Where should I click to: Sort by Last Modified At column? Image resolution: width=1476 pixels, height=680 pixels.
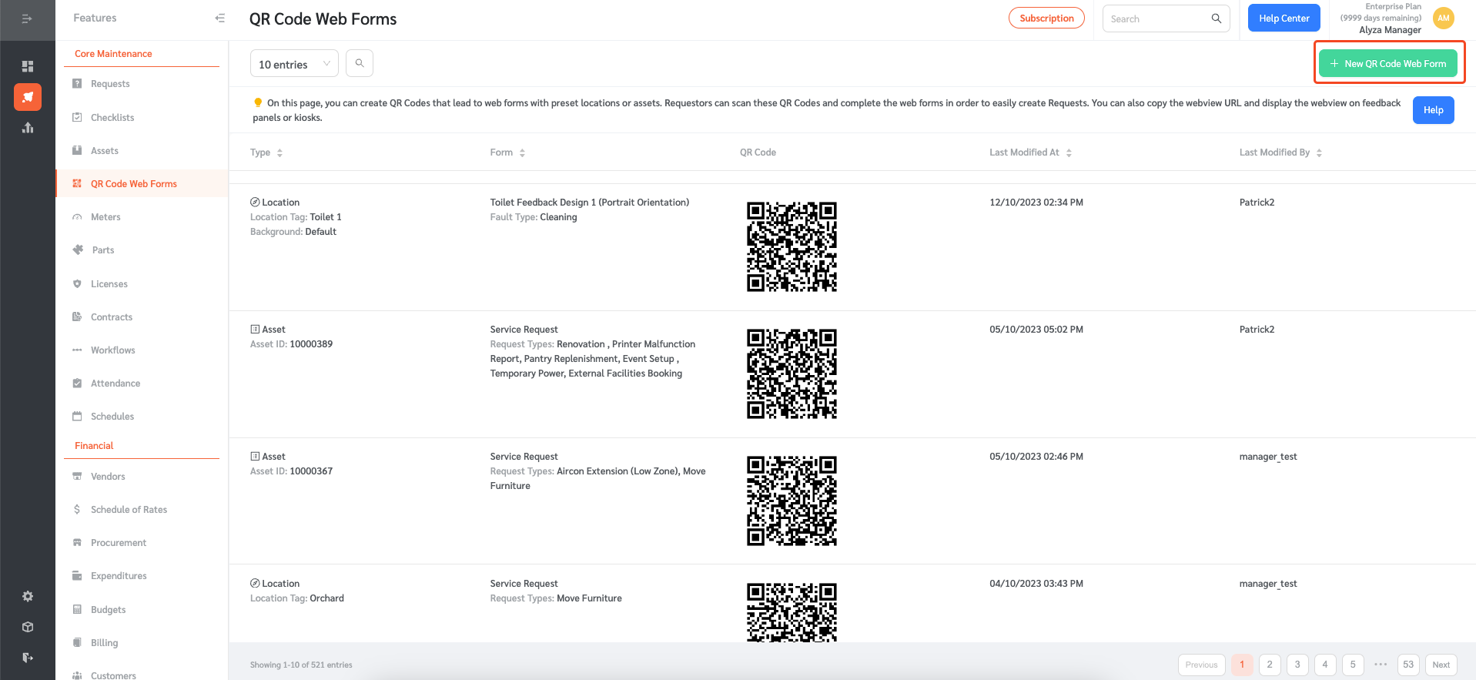point(1030,152)
